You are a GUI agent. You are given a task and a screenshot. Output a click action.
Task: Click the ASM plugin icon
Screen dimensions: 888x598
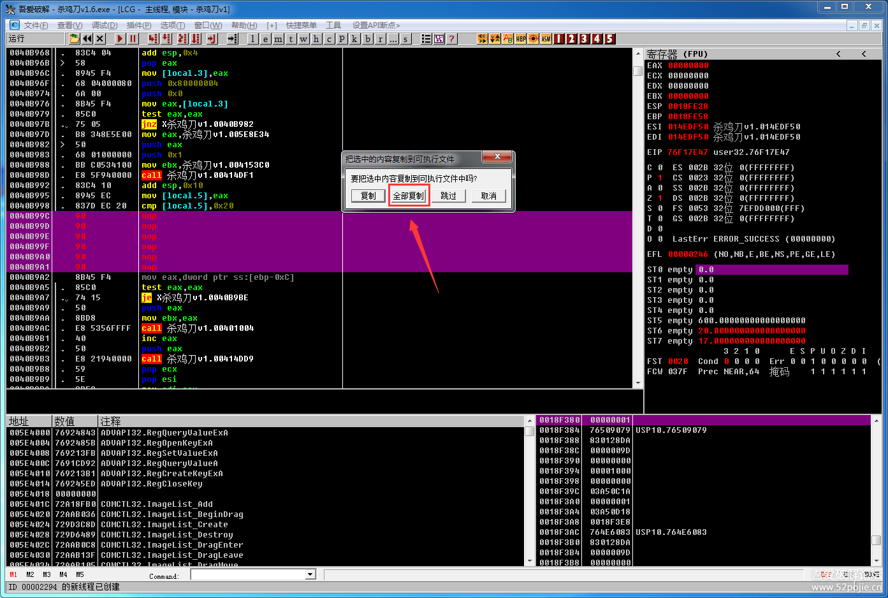point(546,39)
